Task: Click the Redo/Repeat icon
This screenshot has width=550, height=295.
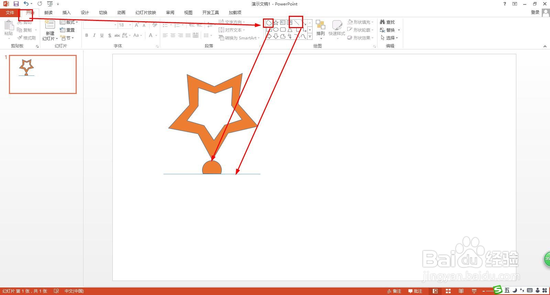Action: 40,4
